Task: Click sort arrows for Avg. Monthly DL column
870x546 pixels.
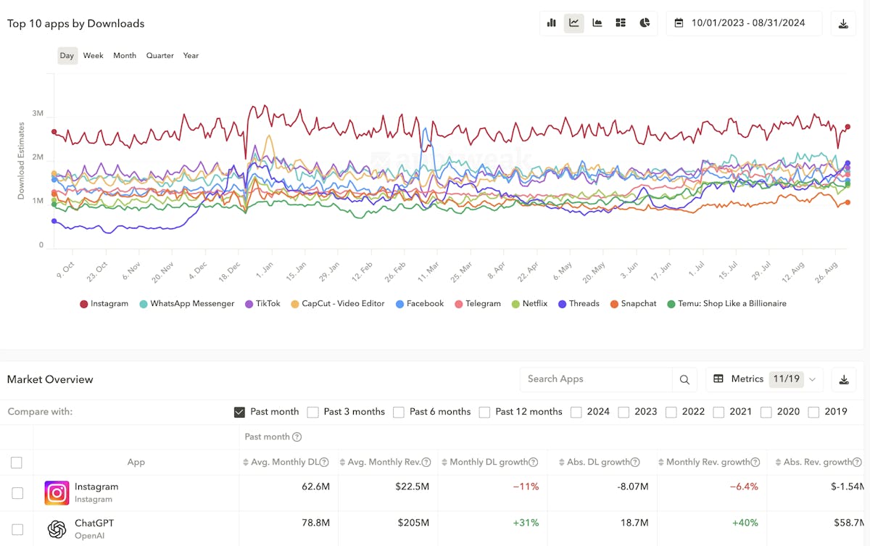Action: [x=245, y=463]
